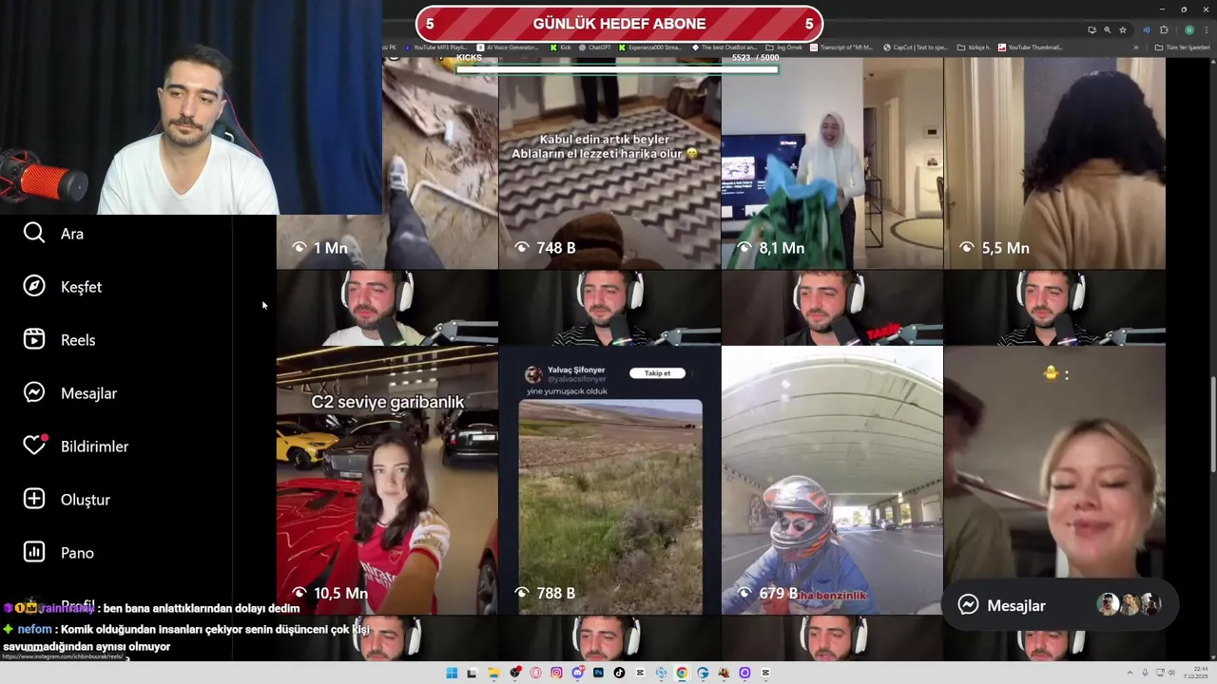The height and width of the screenshot is (684, 1217).
Task: Click the 'yine yumuşacık olduk' caption
Action: coord(566,391)
